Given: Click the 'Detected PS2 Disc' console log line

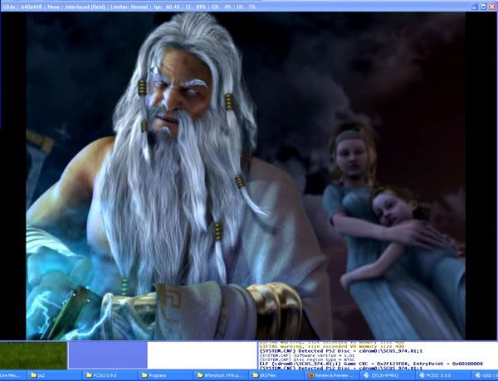Looking at the screenshot, I should (341, 351).
